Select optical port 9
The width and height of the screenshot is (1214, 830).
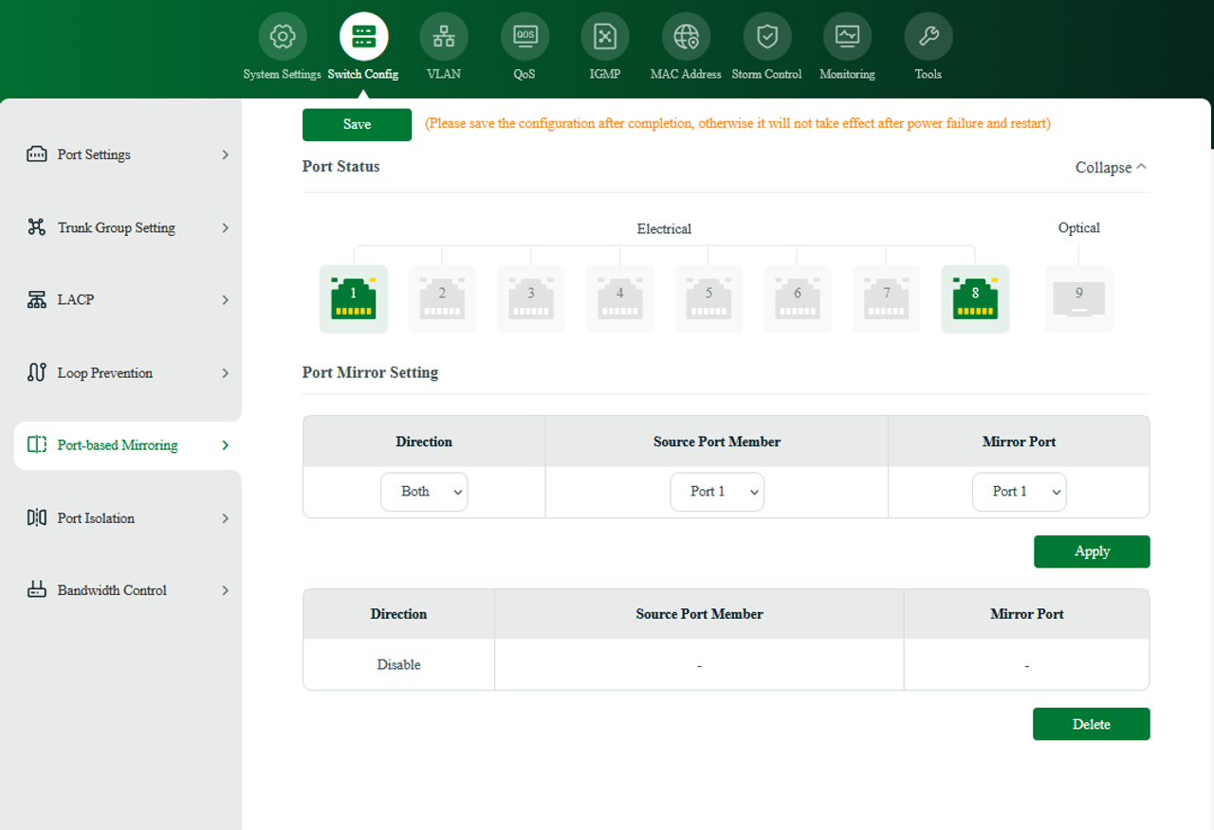click(x=1078, y=298)
